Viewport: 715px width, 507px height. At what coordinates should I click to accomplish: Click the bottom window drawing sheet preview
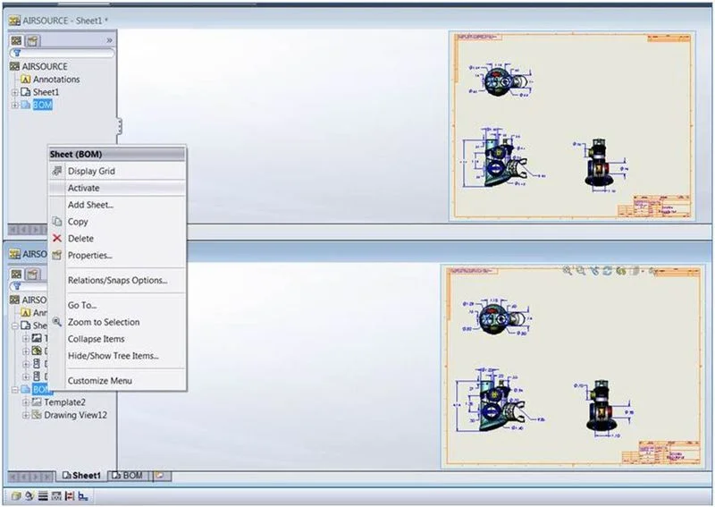point(572,367)
